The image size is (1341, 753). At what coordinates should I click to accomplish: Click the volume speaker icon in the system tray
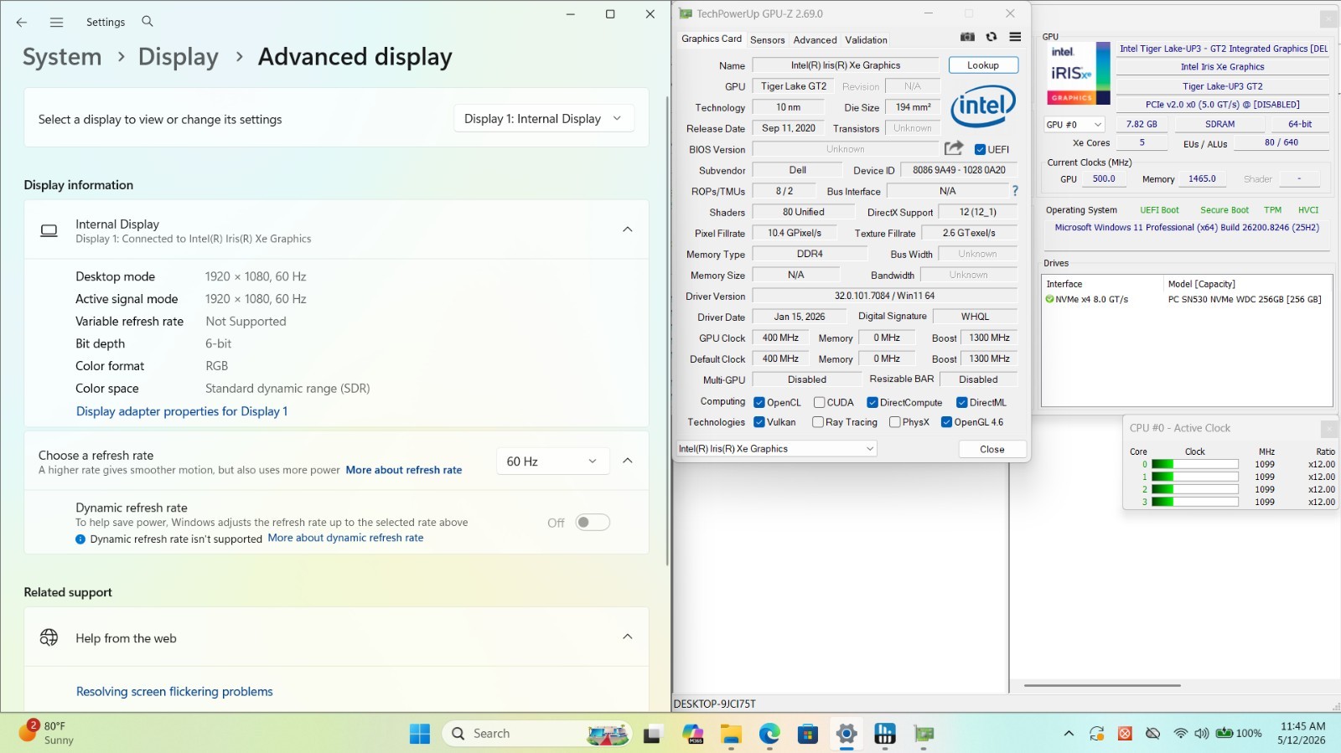[x=1201, y=734]
